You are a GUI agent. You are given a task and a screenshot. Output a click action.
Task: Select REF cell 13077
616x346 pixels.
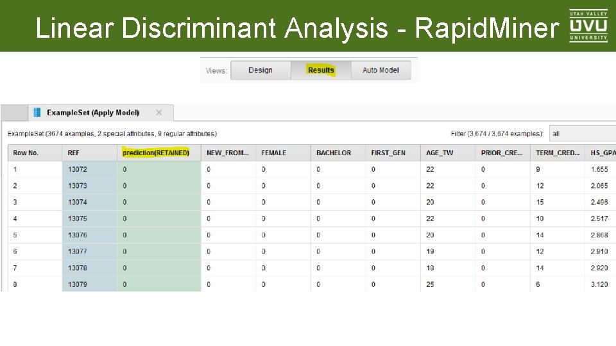point(90,251)
